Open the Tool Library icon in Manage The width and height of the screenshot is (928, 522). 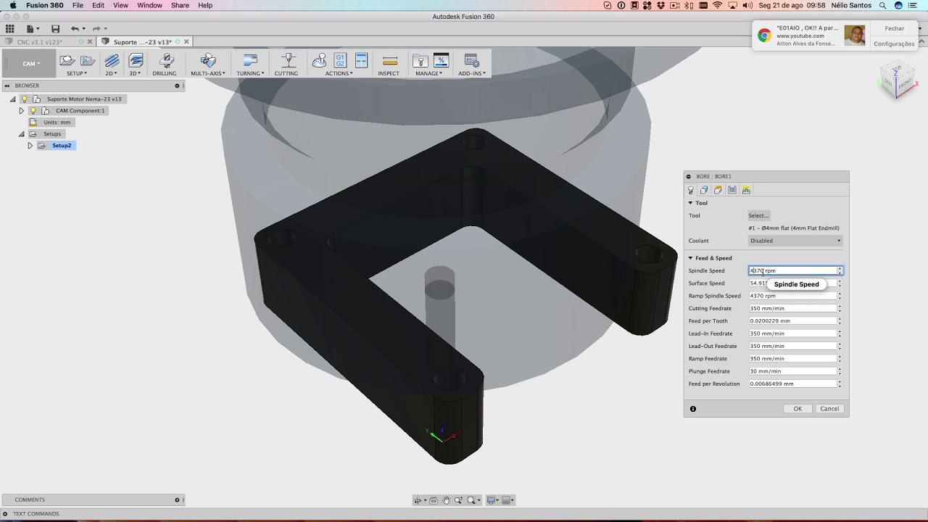click(x=420, y=61)
